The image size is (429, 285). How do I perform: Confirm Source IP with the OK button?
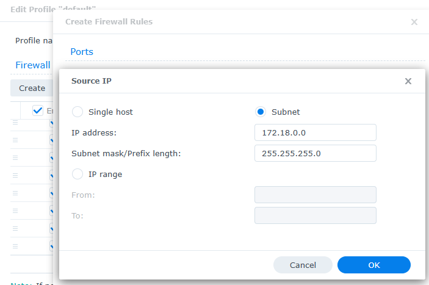click(x=373, y=265)
